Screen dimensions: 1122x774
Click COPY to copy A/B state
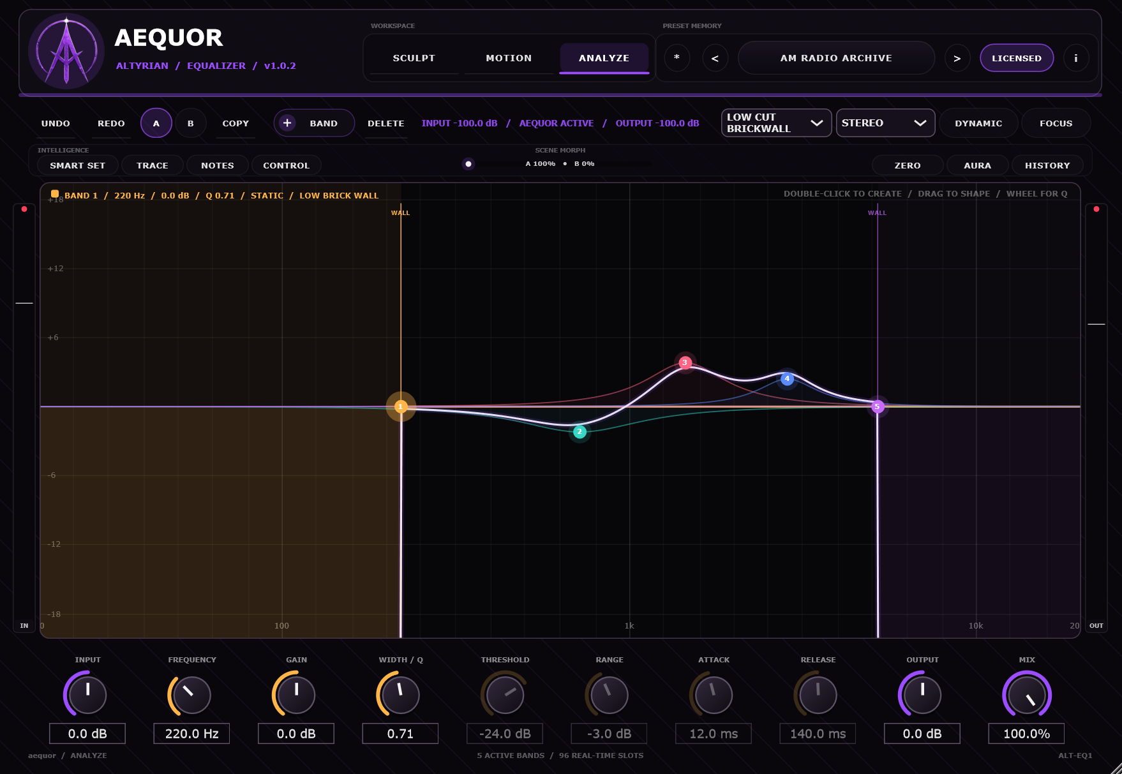pos(236,123)
